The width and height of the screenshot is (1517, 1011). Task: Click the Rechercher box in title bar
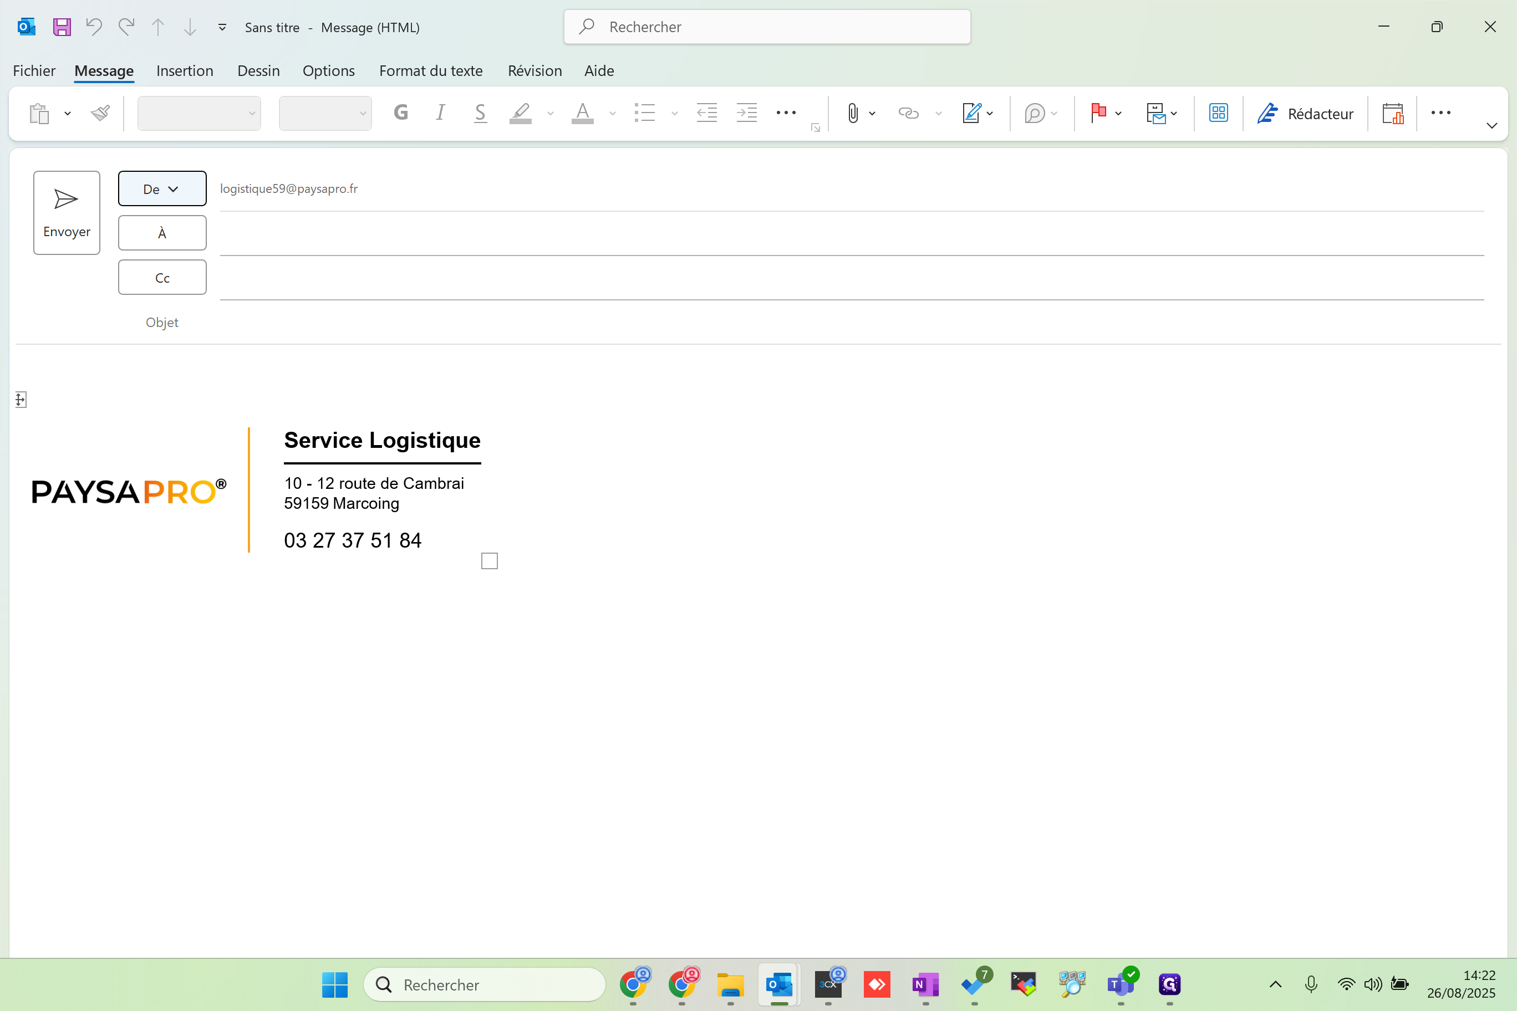(x=767, y=27)
